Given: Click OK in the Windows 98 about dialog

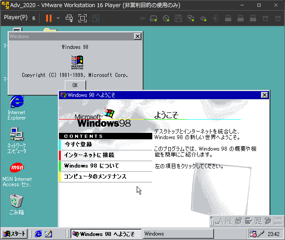Looking at the screenshot, I should click(75, 85).
